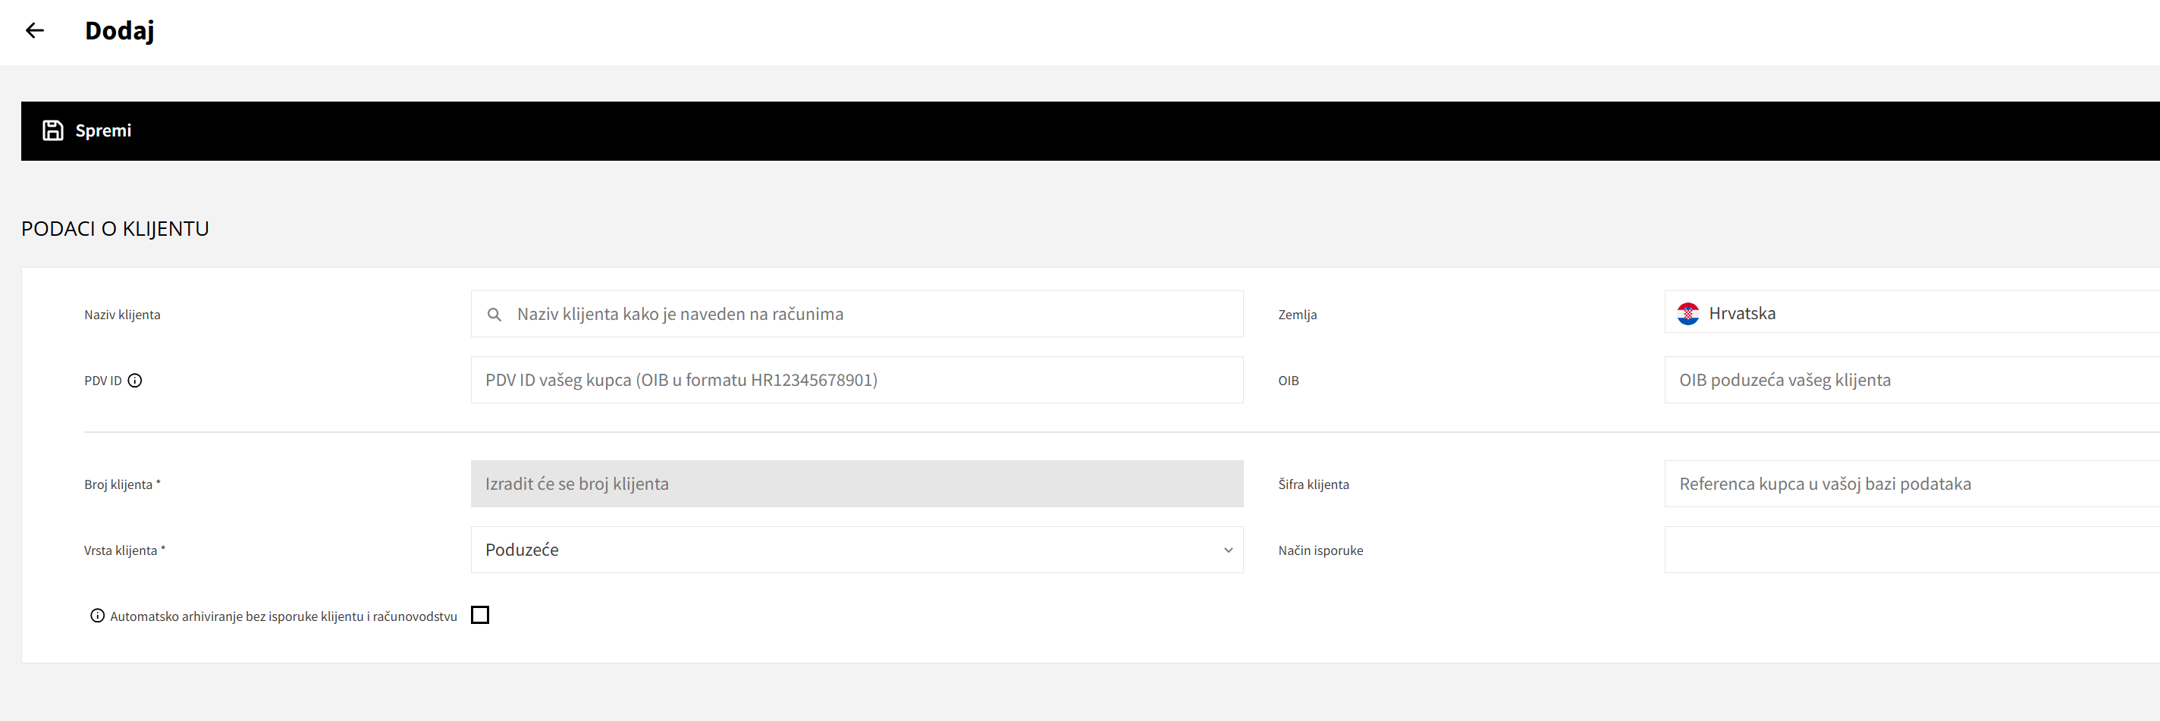This screenshot has height=721, width=2160.
Task: Click the Vrsta klijenta label
Action: [x=125, y=551]
